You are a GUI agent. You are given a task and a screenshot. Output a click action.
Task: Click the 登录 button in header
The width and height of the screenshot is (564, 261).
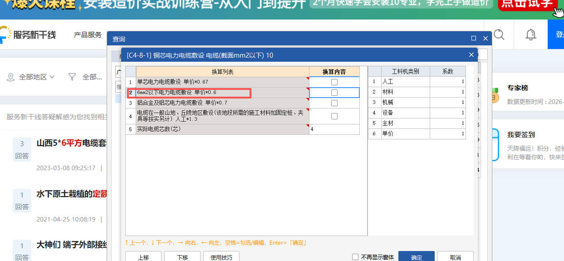point(556,34)
